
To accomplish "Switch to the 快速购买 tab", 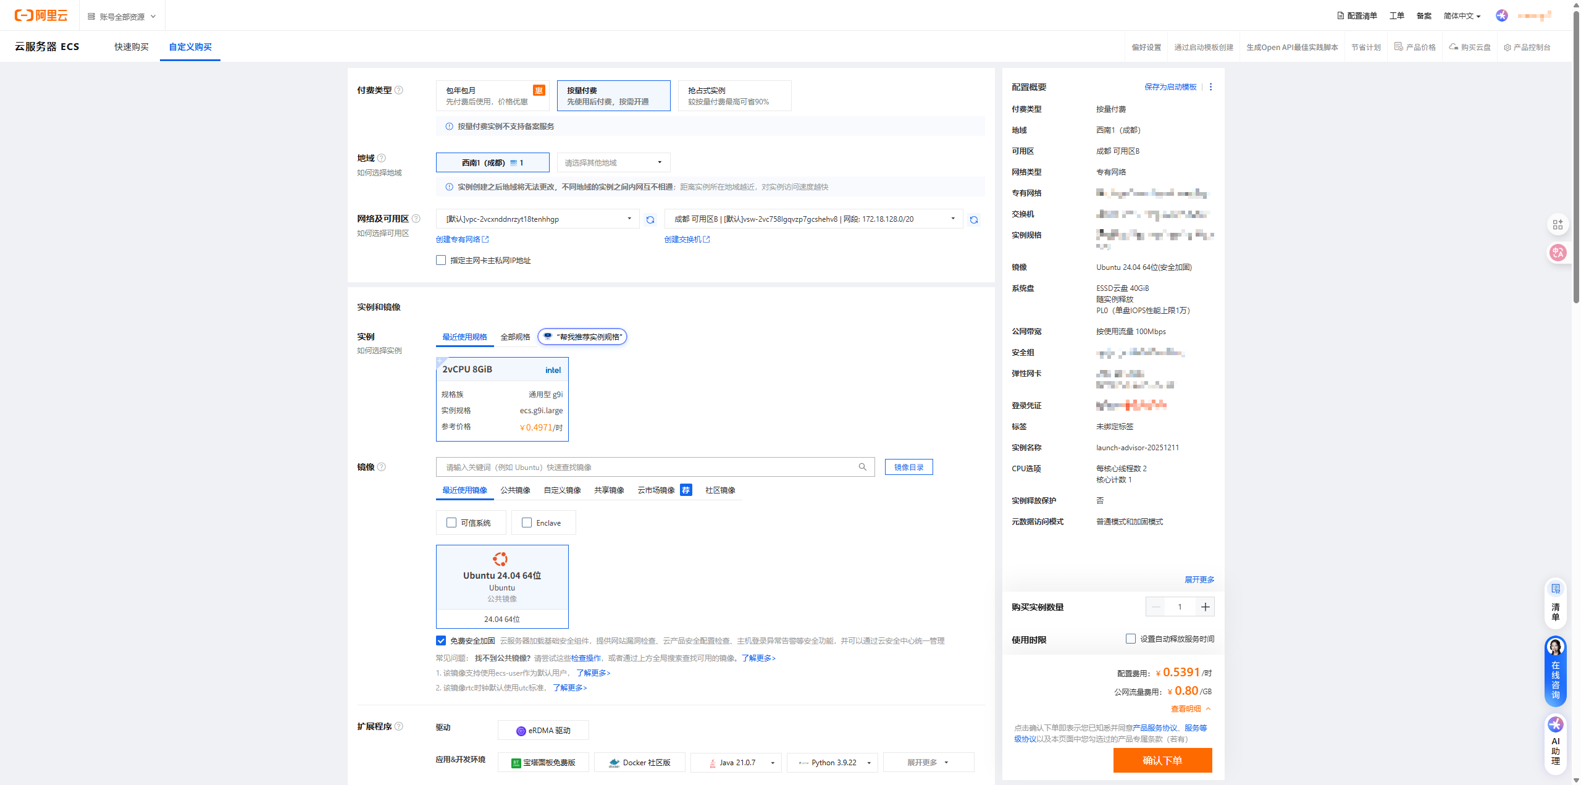I will point(132,47).
